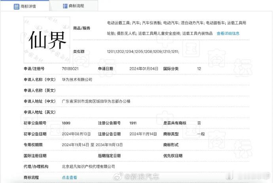Click the 申请人名称（英文） label
This screenshot has height=183, width=273.
[x=40, y=90]
